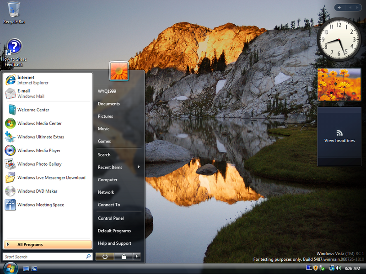Click the Show Desktop quick launch icon
The width and height of the screenshot is (366, 274).
click(x=26, y=269)
